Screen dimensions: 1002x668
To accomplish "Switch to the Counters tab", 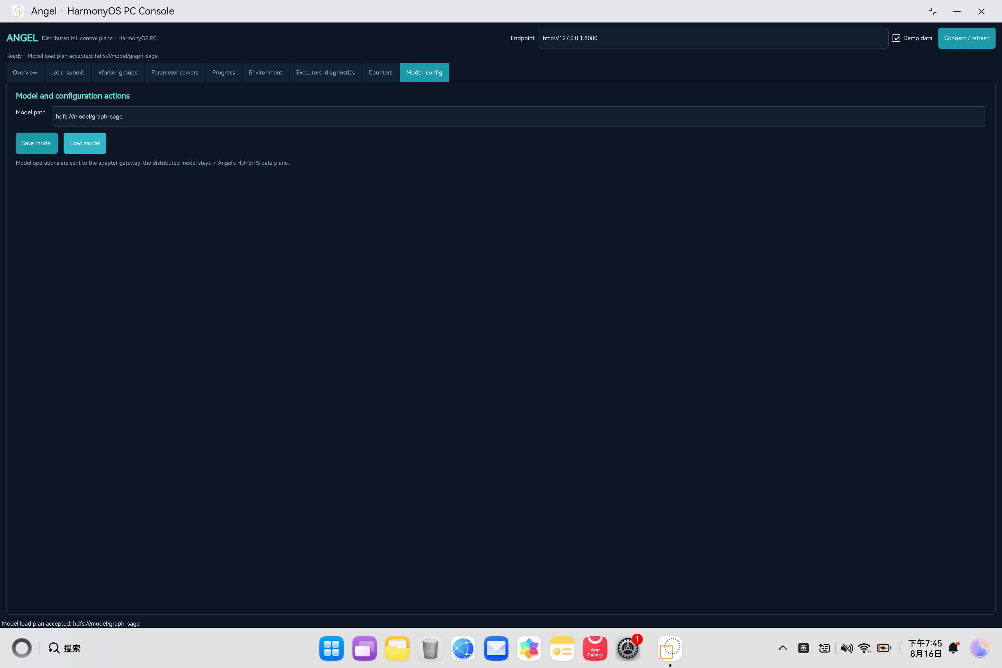I will click(x=380, y=73).
